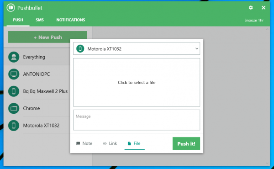Click the Message input field
274x169 pixels.
pos(137,120)
